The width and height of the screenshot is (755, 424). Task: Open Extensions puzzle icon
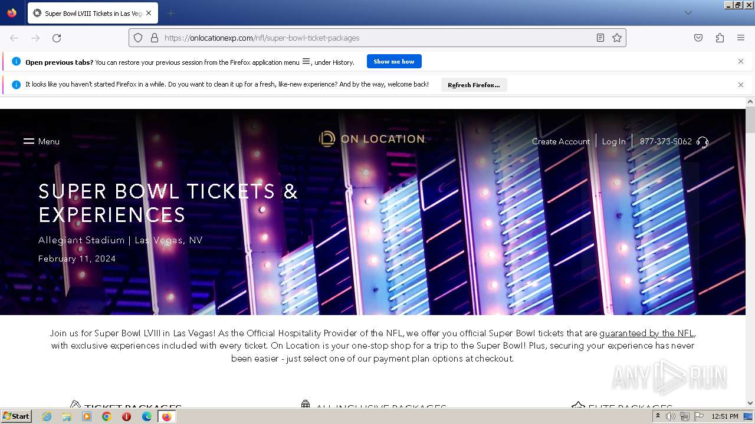coord(720,38)
